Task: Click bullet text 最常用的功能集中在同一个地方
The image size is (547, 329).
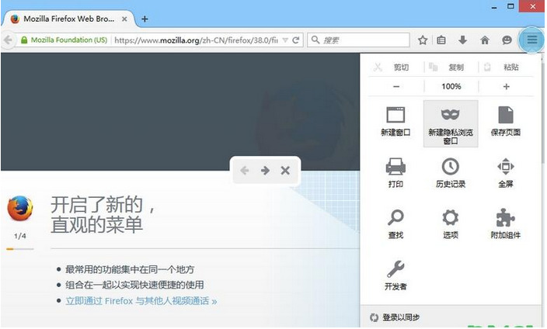Action: [x=130, y=269]
